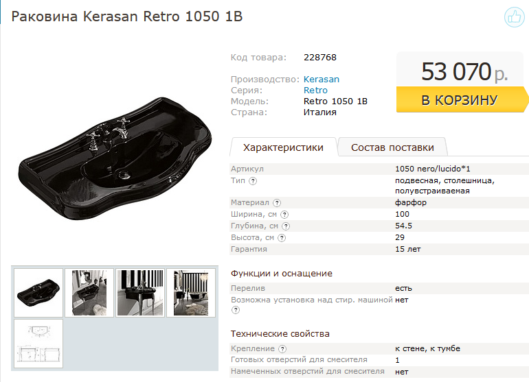Click question icon beside Глубина, см
The width and height of the screenshot is (529, 382).
pos(286,226)
